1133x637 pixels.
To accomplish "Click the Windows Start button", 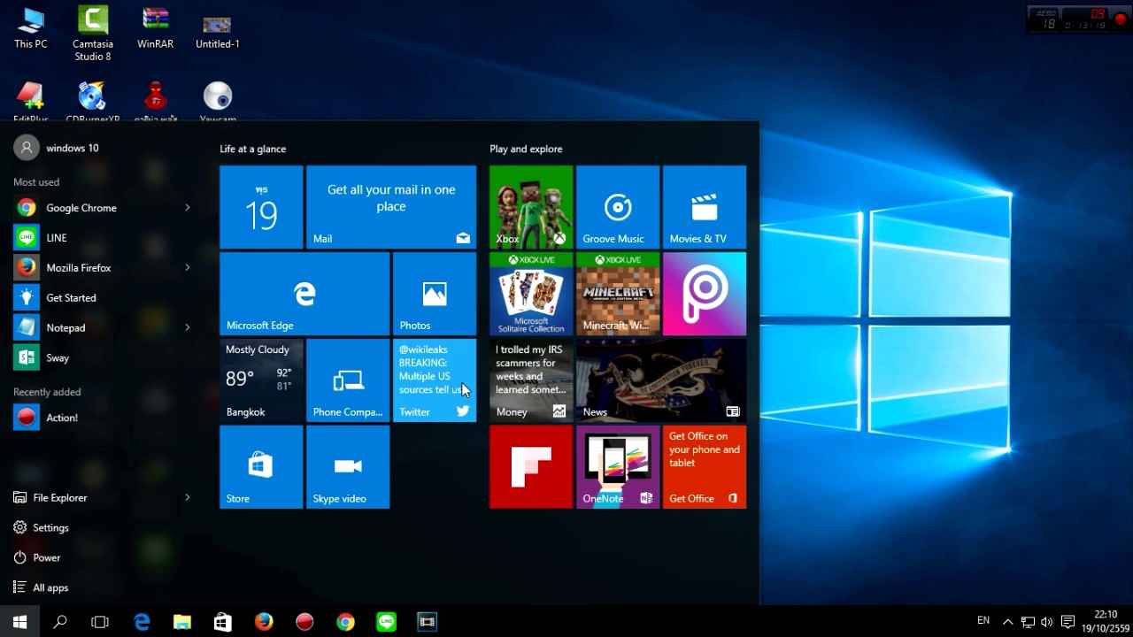I will (20, 622).
